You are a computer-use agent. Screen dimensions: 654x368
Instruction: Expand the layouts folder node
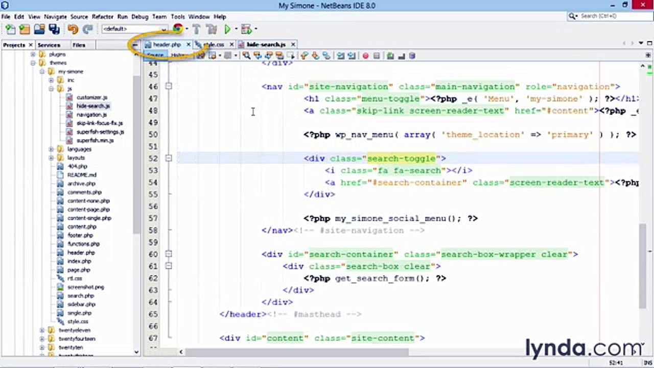tap(51, 158)
